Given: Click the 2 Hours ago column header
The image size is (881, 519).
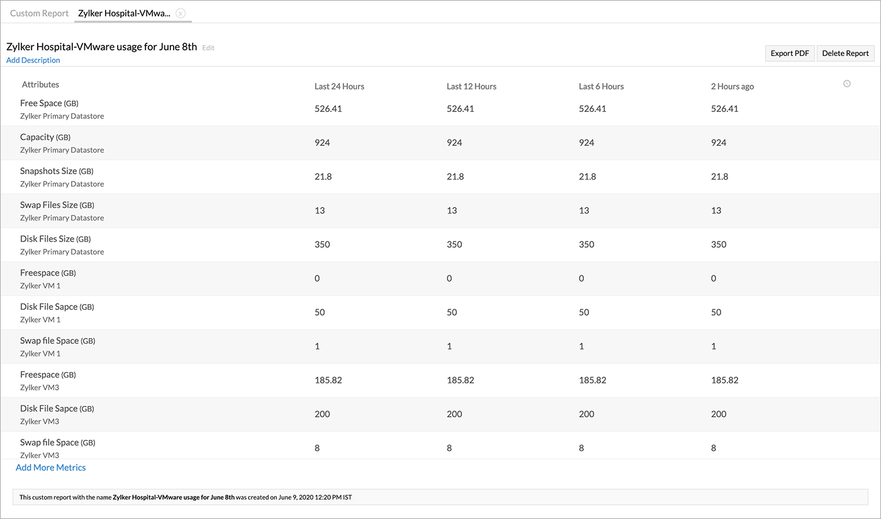Looking at the screenshot, I should (732, 86).
